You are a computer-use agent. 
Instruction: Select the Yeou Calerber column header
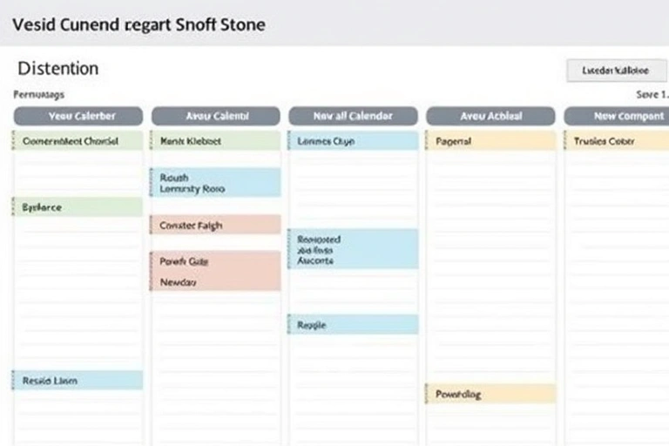point(78,116)
